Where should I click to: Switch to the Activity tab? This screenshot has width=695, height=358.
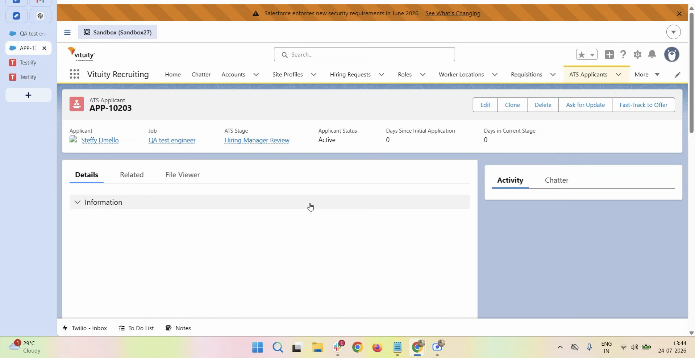tap(510, 180)
